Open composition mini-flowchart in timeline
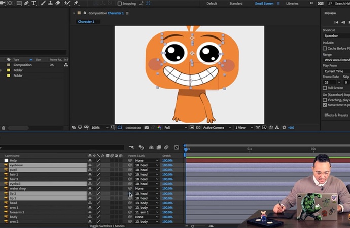350x228 pixels. (131, 147)
